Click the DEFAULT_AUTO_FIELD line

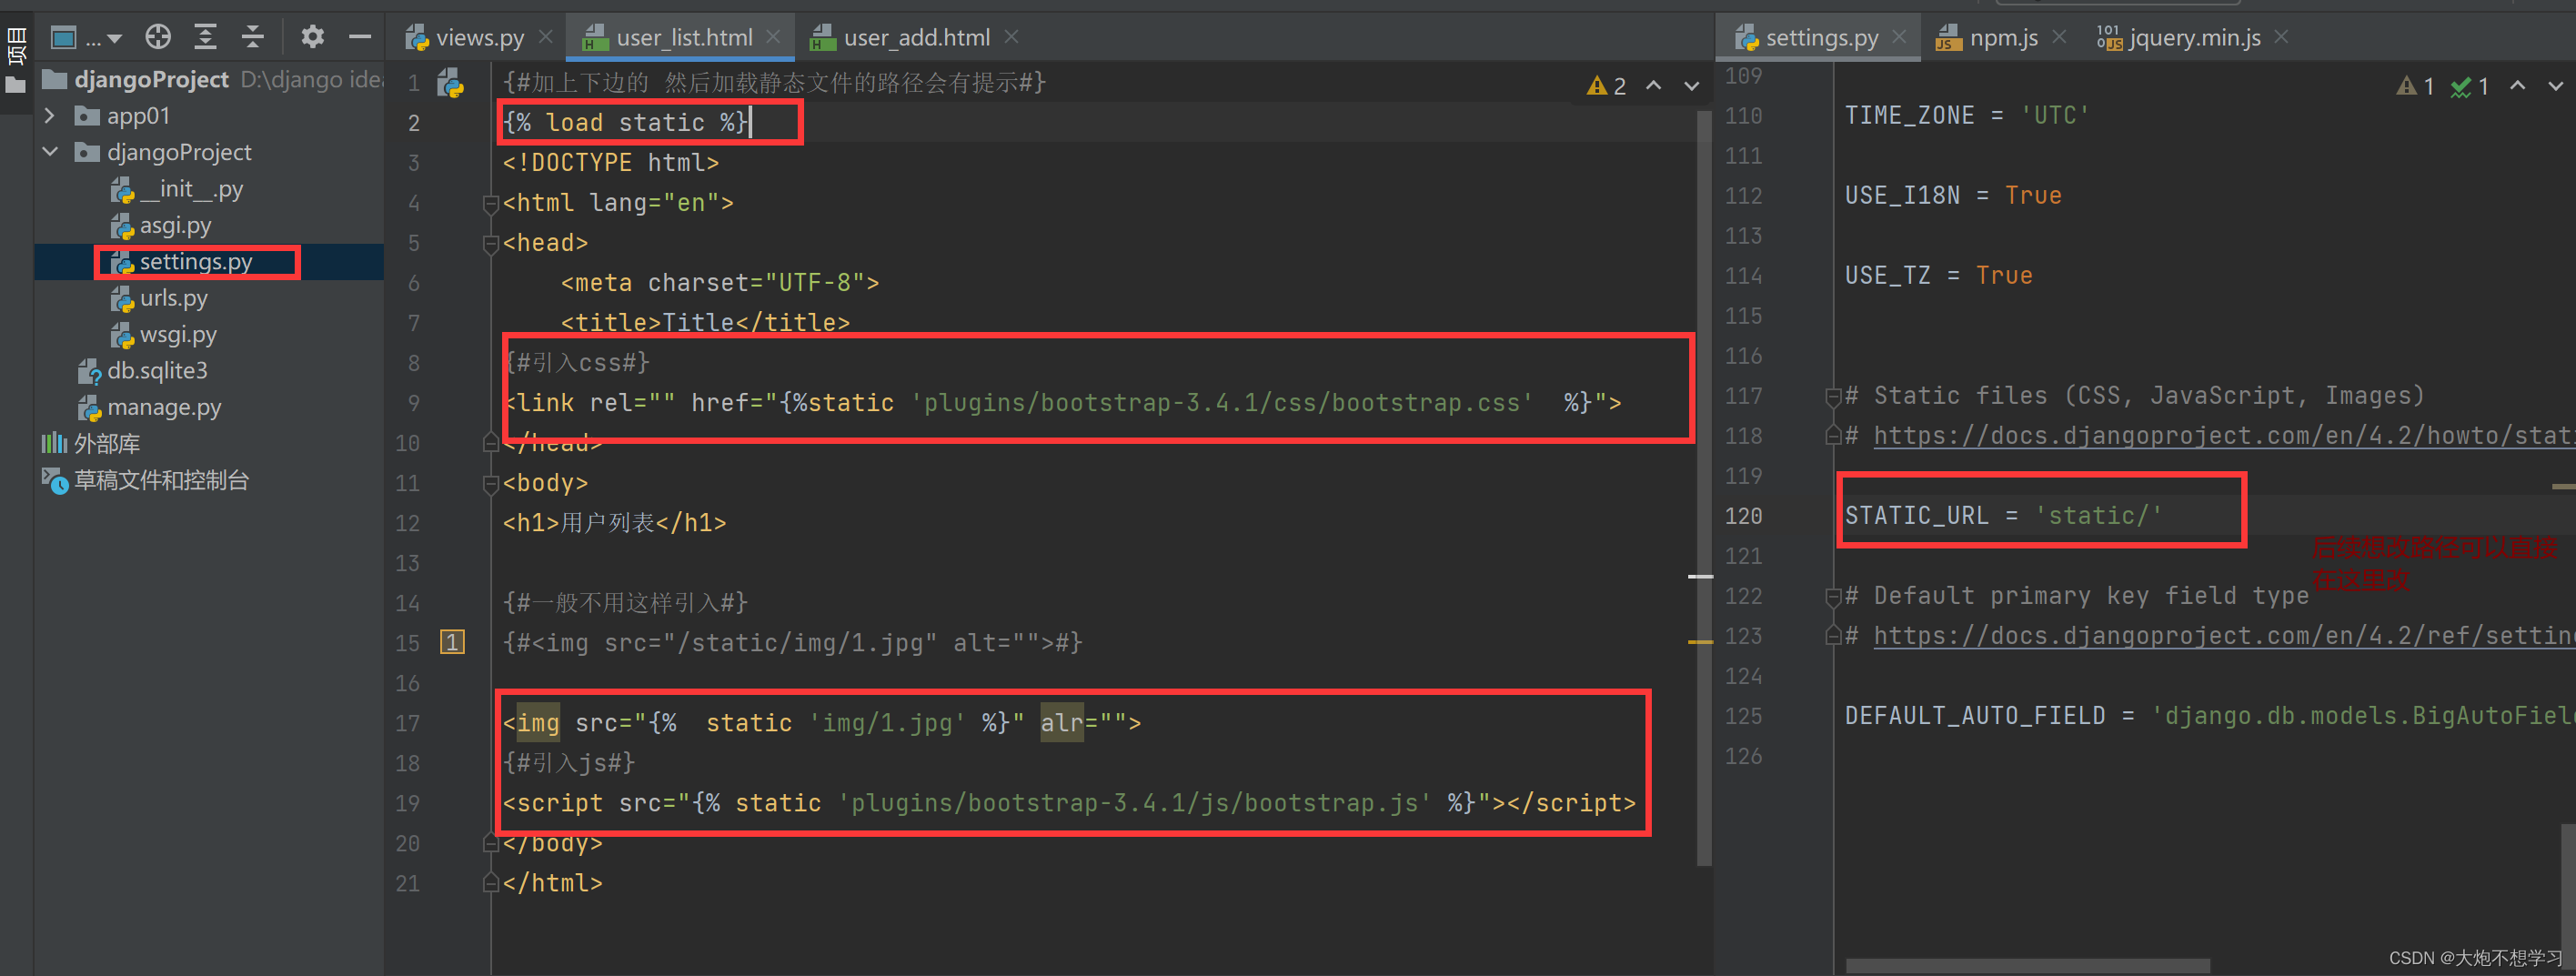2209,716
